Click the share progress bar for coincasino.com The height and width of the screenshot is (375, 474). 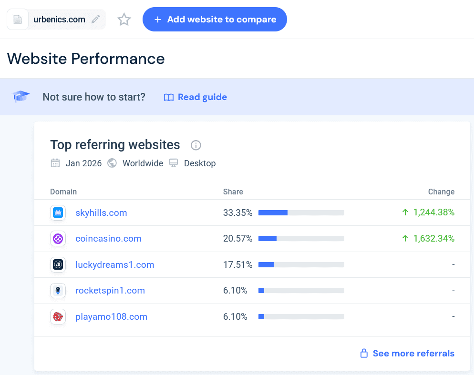(301, 239)
